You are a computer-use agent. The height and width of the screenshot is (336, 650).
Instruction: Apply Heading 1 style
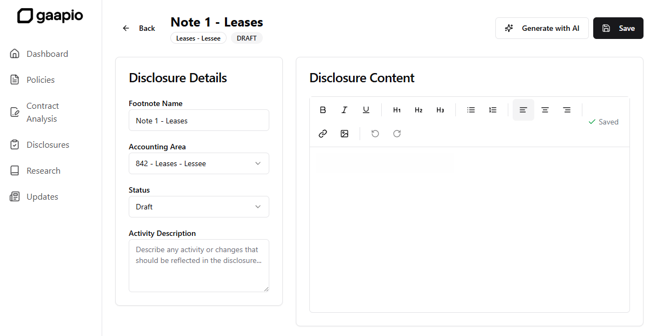coord(397,110)
